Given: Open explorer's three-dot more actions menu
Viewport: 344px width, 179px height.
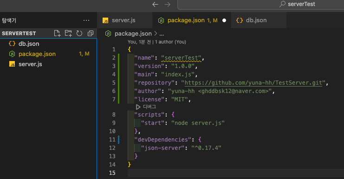Looking at the screenshot, I should 86,20.
